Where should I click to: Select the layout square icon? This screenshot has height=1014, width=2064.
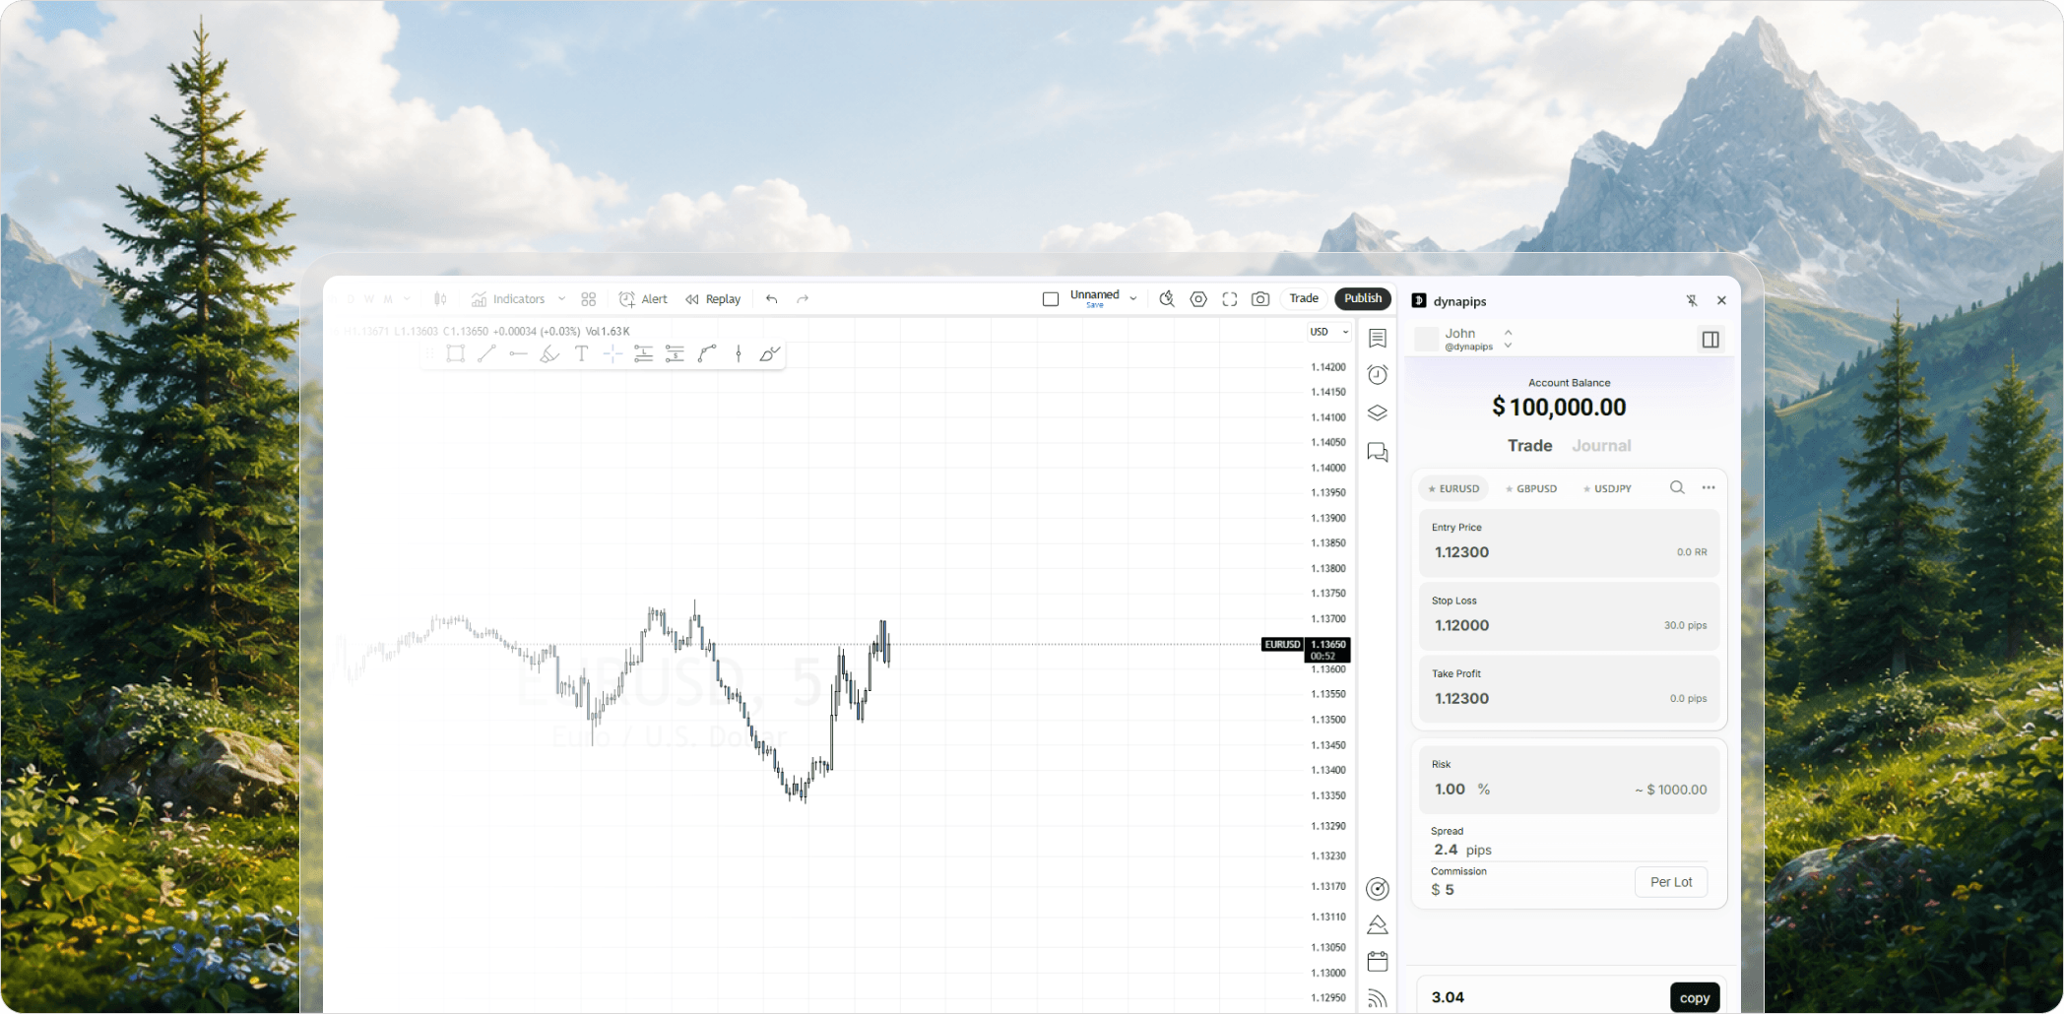click(x=1051, y=299)
